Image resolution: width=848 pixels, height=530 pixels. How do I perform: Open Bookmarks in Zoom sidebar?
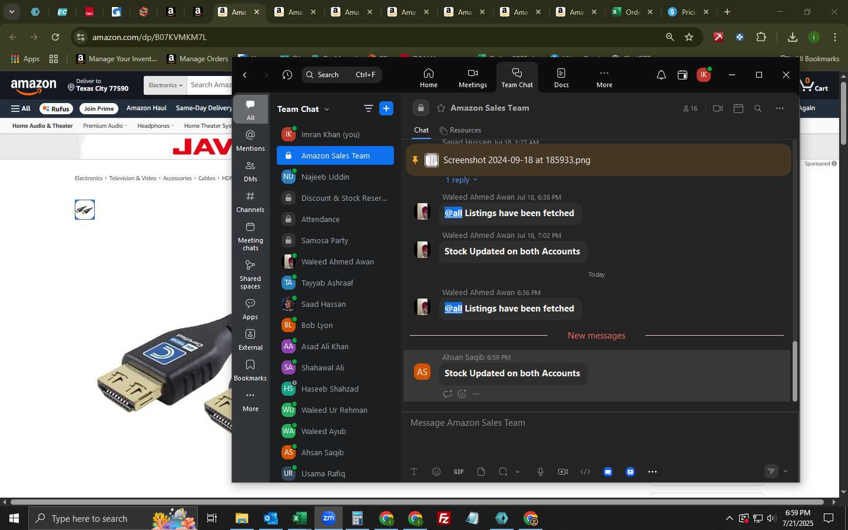(250, 370)
